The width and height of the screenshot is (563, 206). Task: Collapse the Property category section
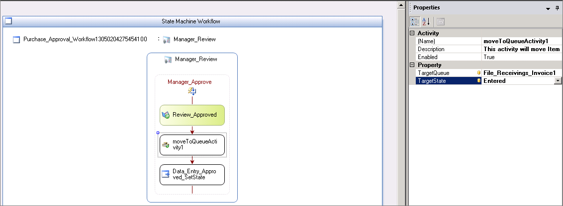[x=412, y=65]
